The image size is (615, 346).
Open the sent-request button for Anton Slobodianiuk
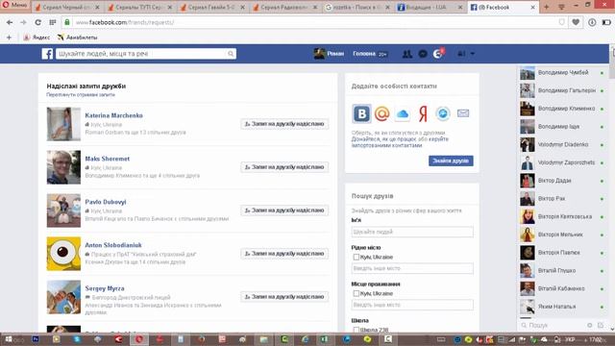pyautogui.click(x=284, y=254)
